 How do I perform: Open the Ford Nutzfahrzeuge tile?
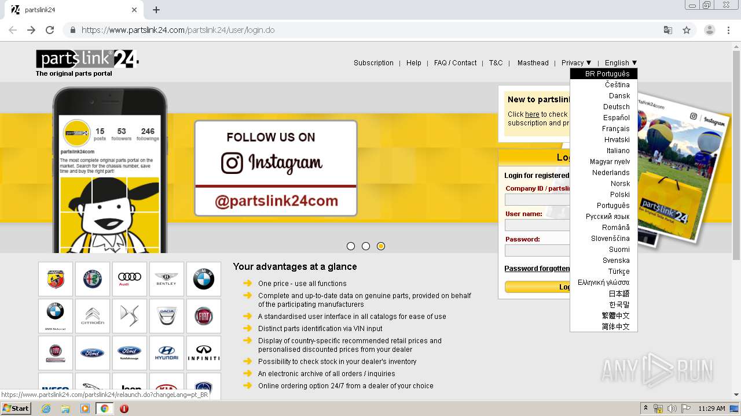pyautogui.click(x=130, y=353)
